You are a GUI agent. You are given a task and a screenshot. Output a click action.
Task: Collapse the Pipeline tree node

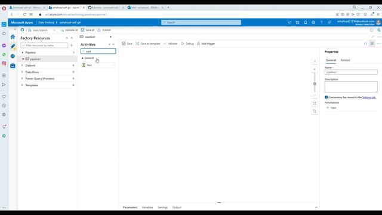(23, 53)
